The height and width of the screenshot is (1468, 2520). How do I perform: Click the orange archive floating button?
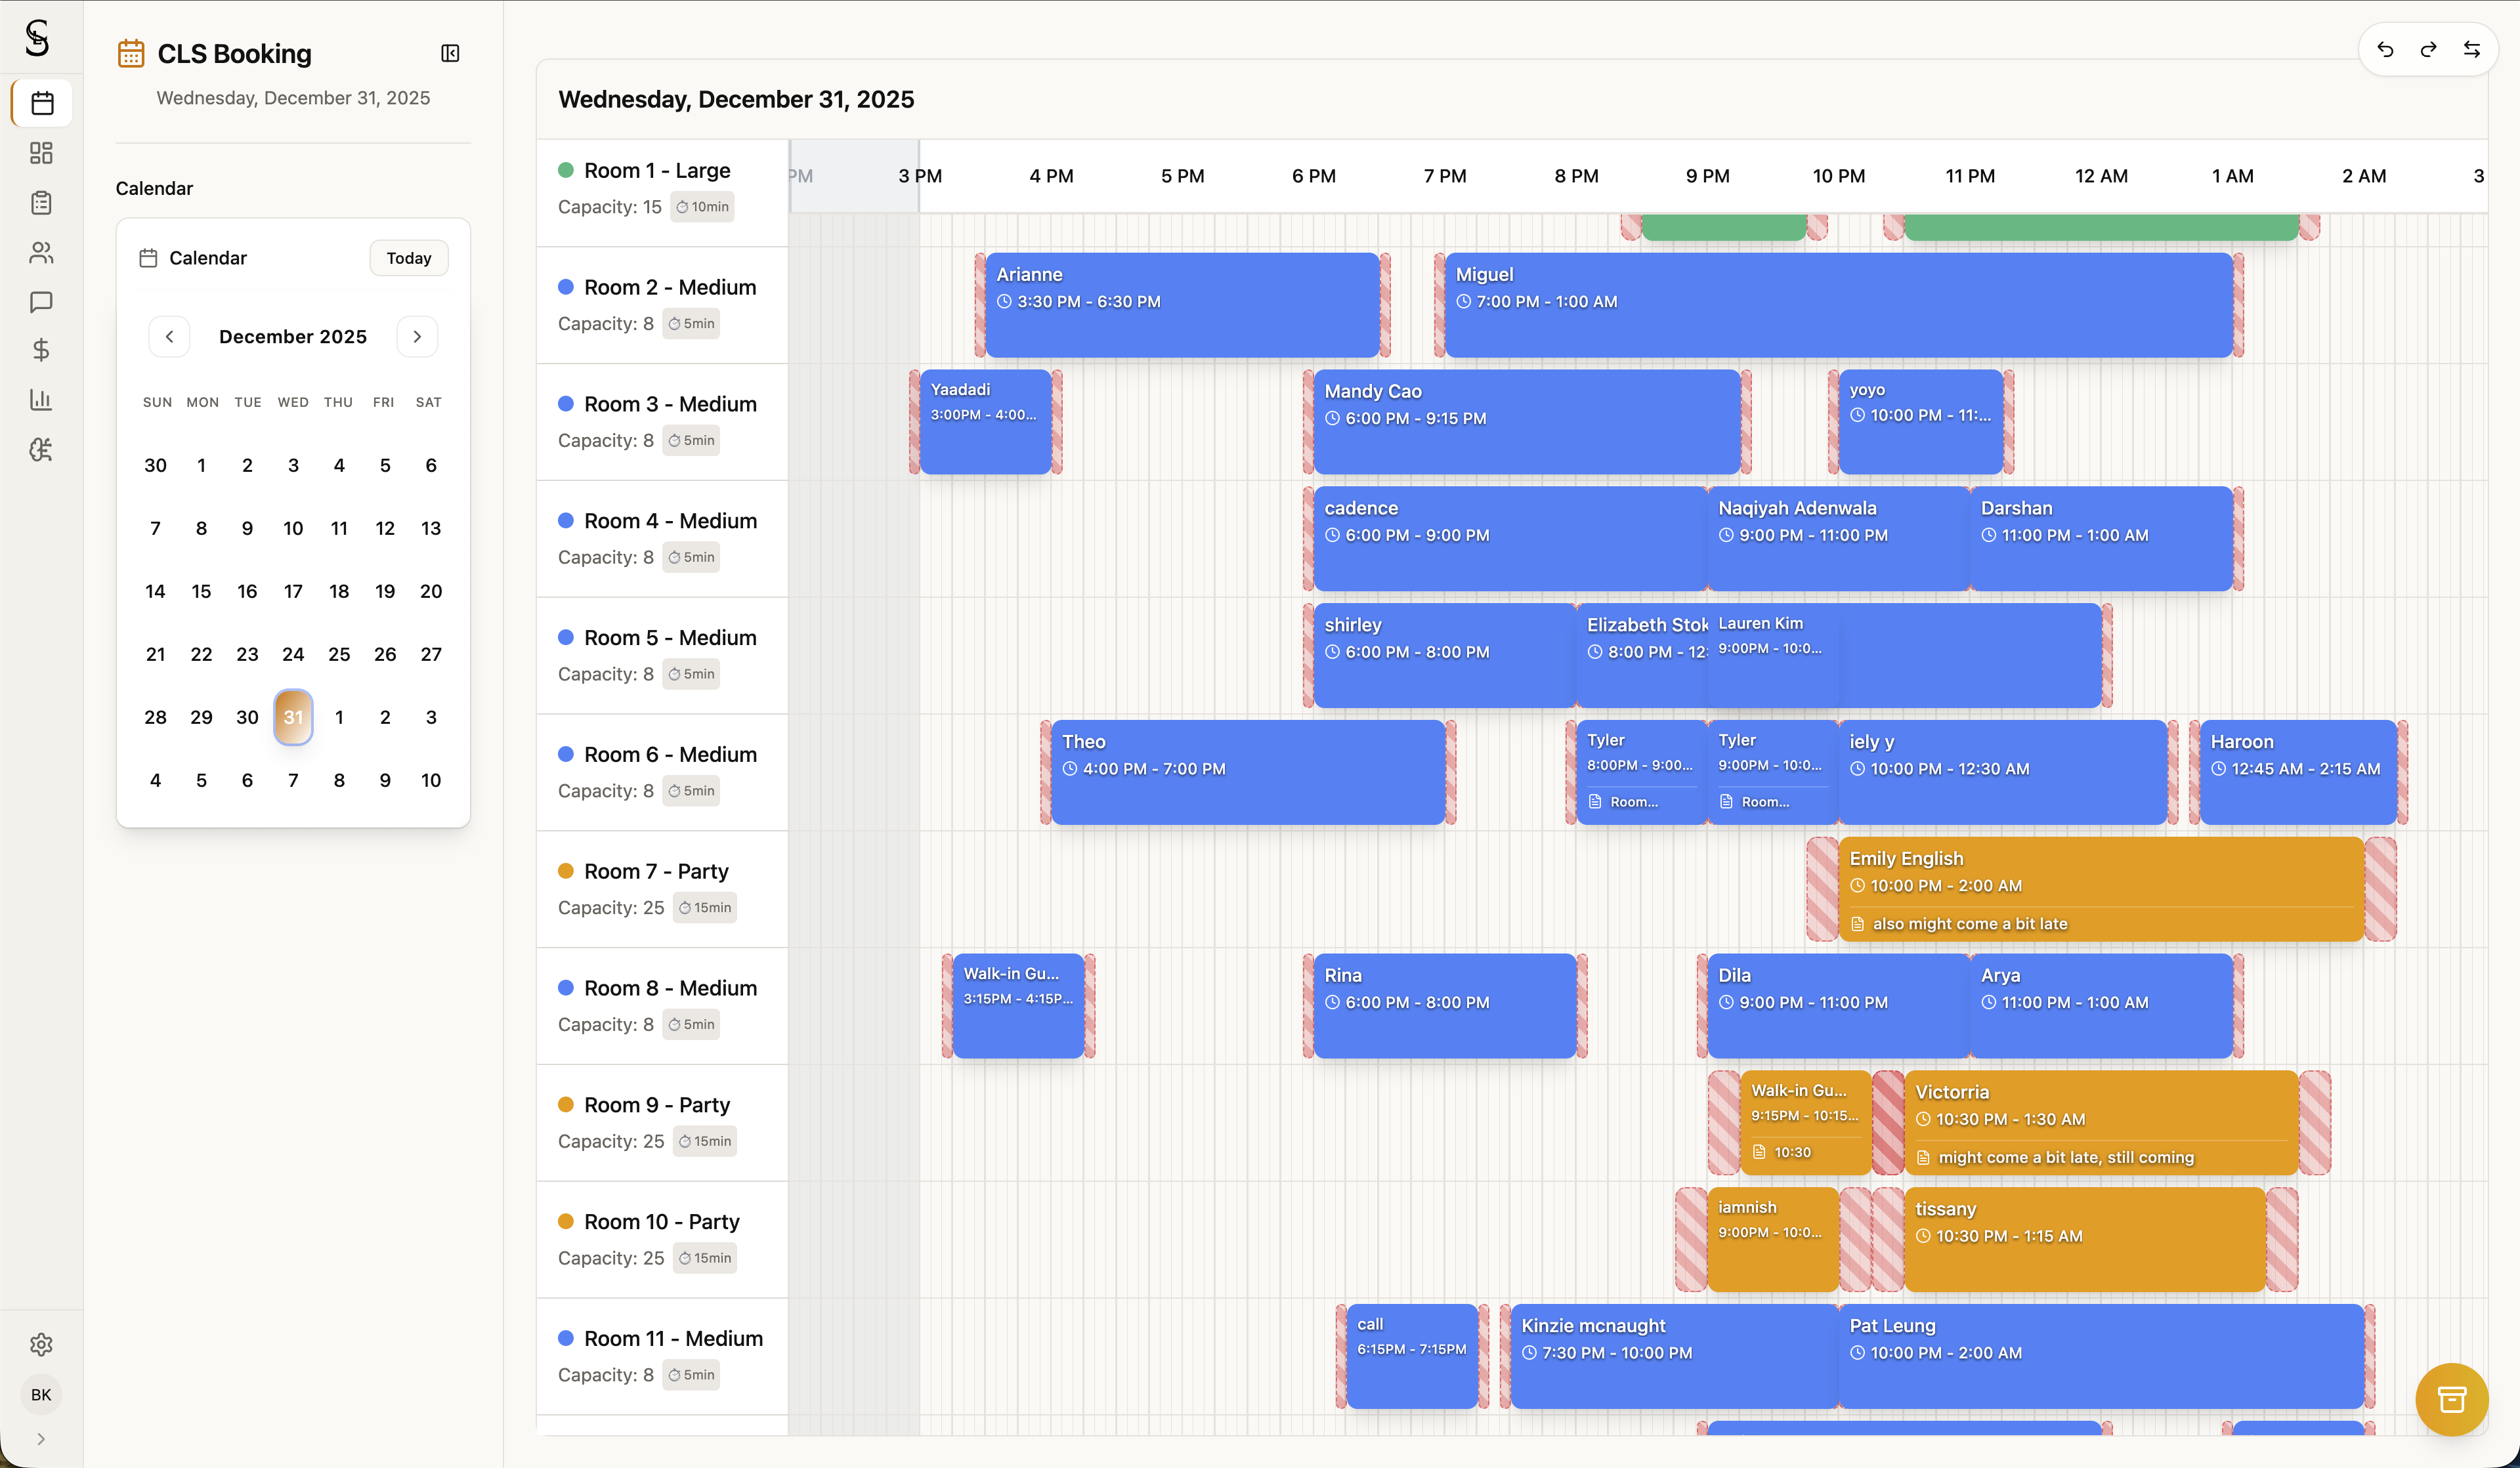click(x=2451, y=1399)
